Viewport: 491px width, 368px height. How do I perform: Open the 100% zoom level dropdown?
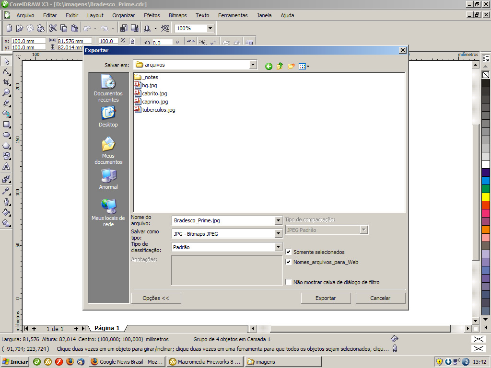coord(210,28)
